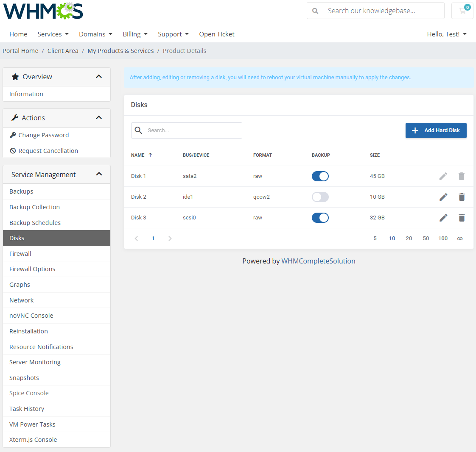Collapse the Actions section

98,117
